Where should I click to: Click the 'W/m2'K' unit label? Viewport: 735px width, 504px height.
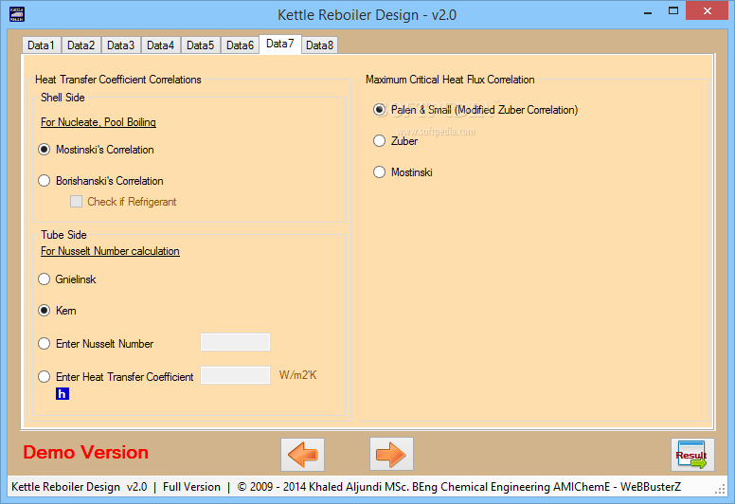[x=298, y=375]
